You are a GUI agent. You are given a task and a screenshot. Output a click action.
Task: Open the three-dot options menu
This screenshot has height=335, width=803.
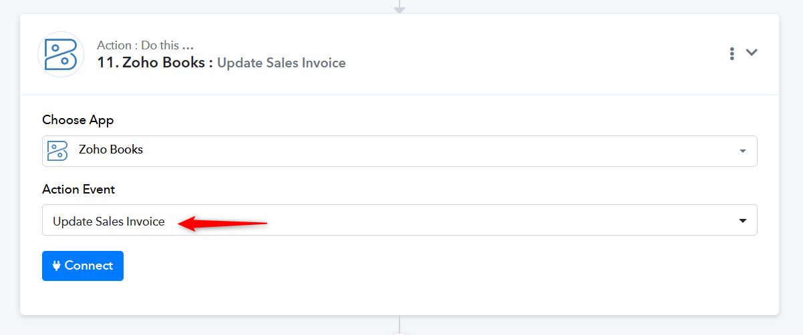pos(732,53)
